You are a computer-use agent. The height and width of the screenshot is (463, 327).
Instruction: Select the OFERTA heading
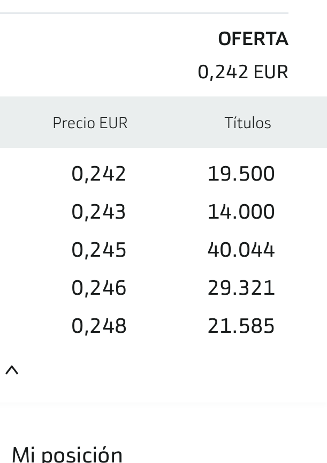[x=253, y=39]
